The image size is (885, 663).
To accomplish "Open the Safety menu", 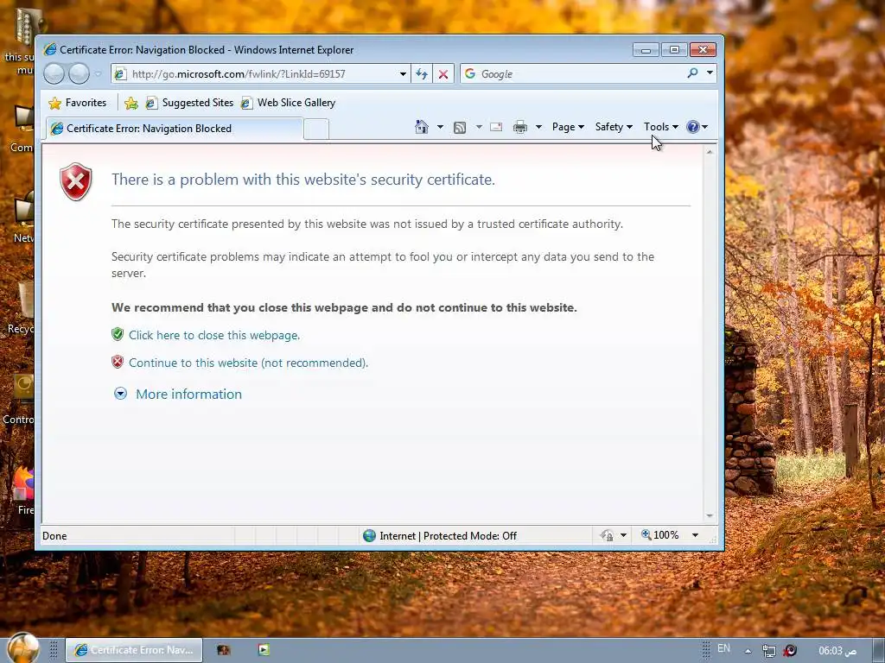I will point(614,127).
